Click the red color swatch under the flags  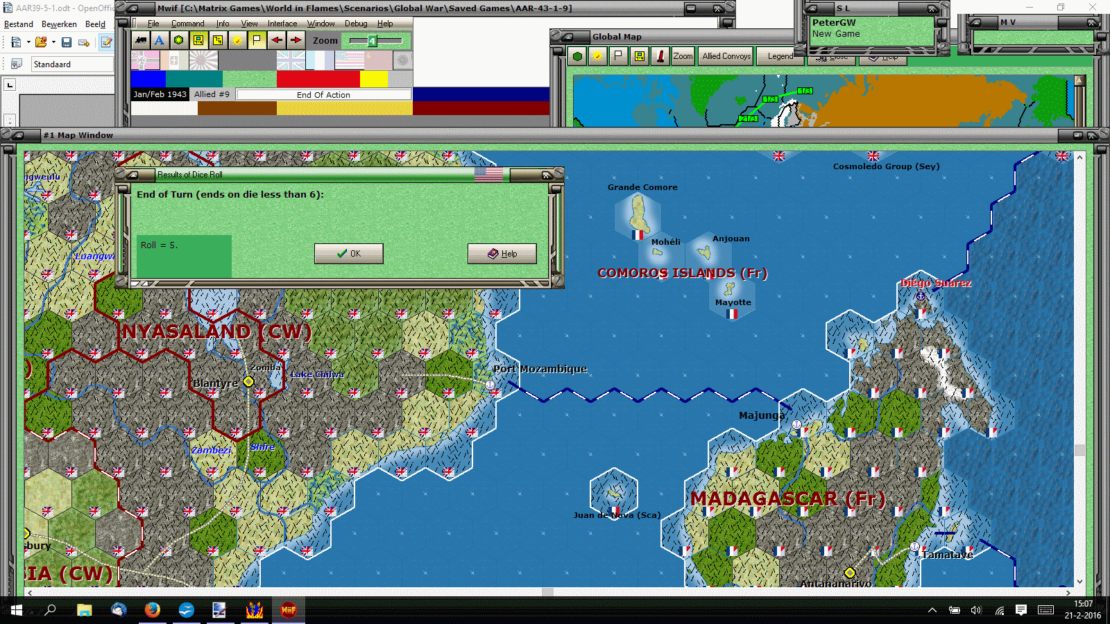point(318,79)
